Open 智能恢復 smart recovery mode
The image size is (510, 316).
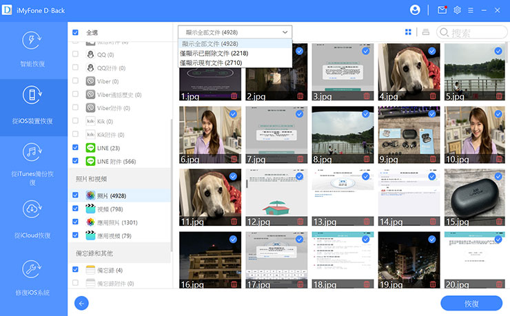(x=33, y=48)
